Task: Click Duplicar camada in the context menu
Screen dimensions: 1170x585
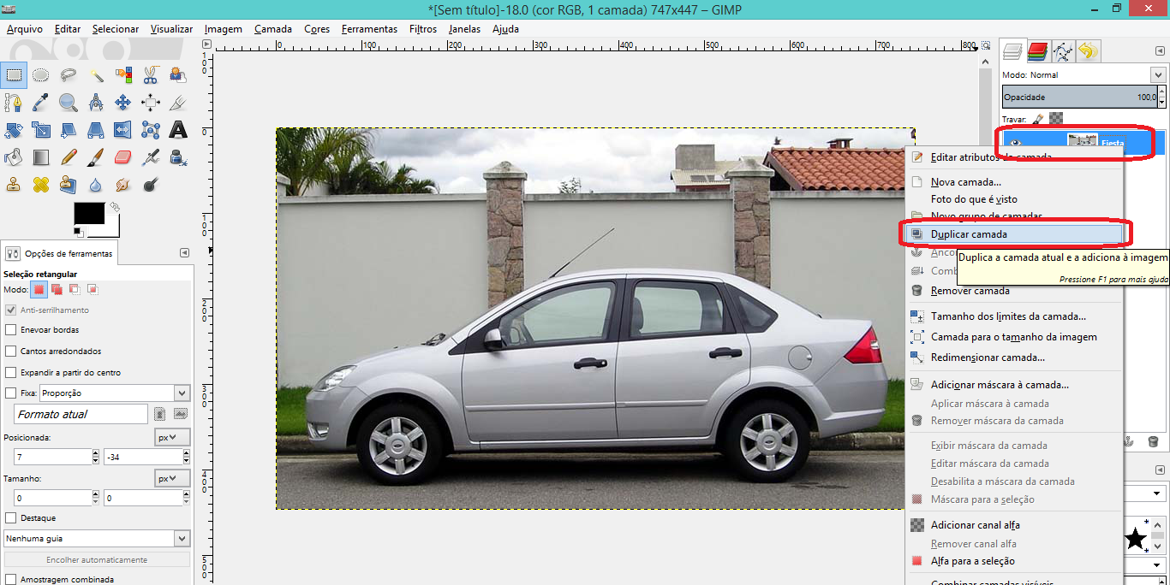Action: pyautogui.click(x=969, y=233)
